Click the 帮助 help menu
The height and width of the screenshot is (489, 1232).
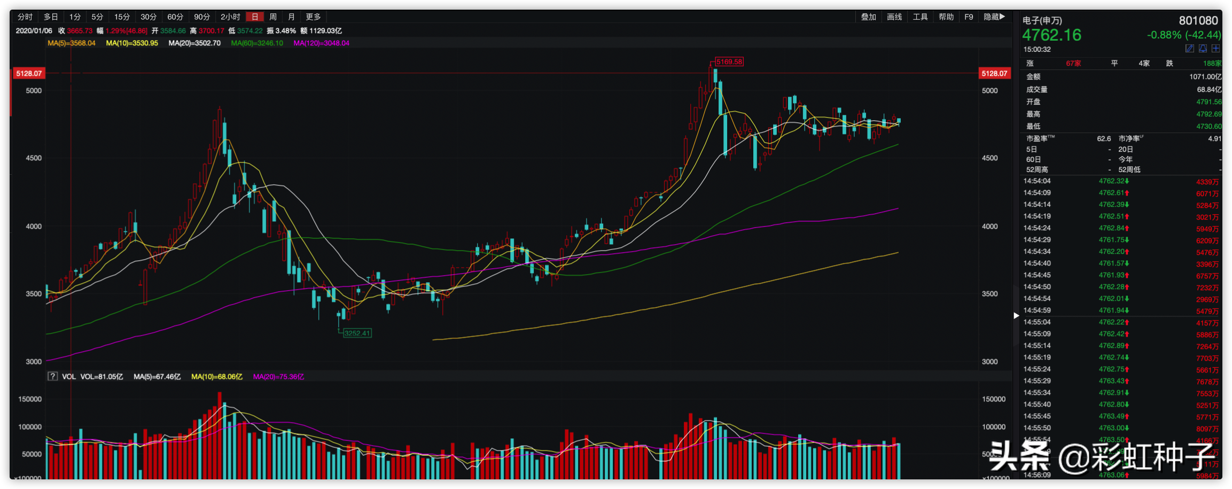point(946,17)
